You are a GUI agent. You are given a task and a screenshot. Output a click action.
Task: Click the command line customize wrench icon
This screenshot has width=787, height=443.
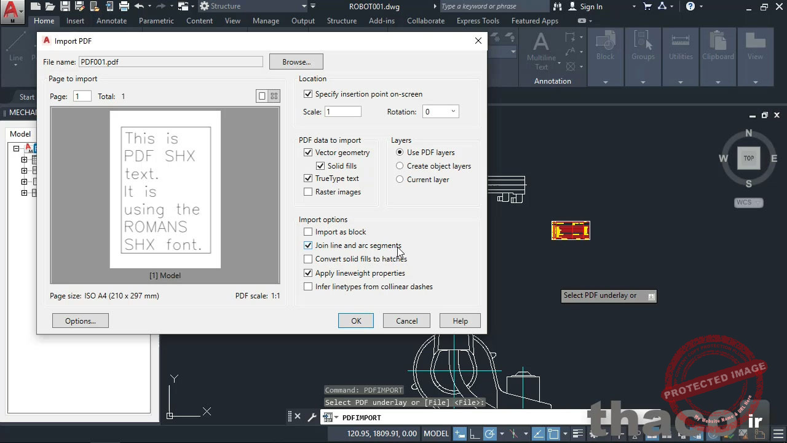[312, 417]
